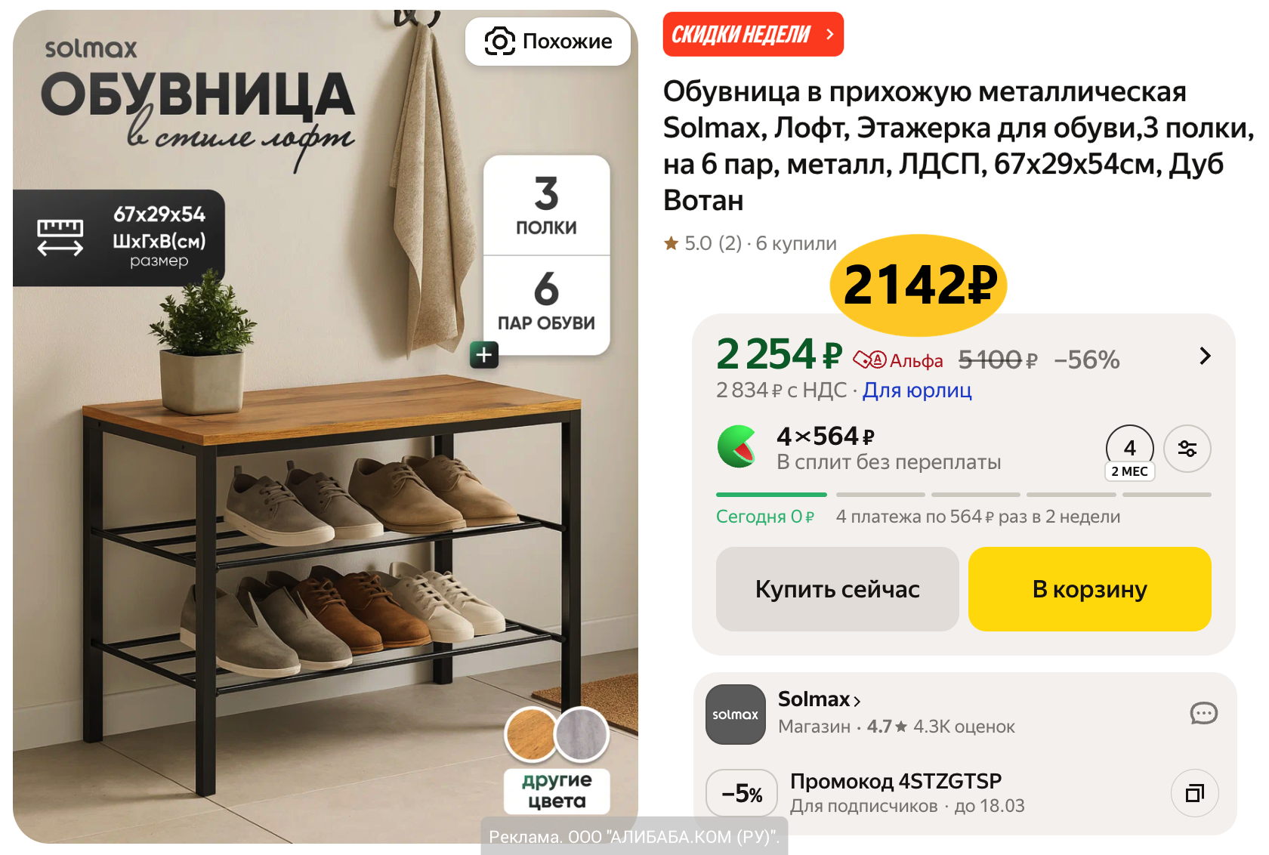Click the −5% discount badge
This screenshot has height=855, width=1269.
coord(742,793)
